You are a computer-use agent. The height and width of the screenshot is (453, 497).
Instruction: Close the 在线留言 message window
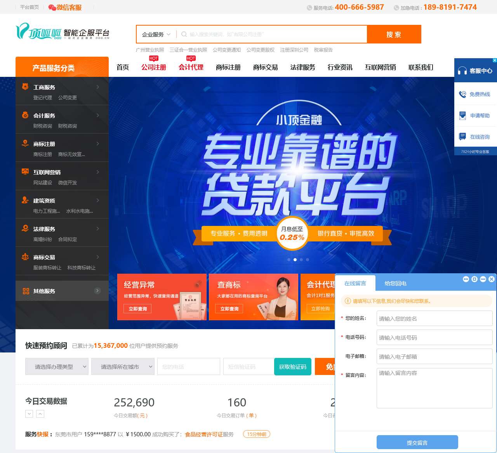point(492,279)
